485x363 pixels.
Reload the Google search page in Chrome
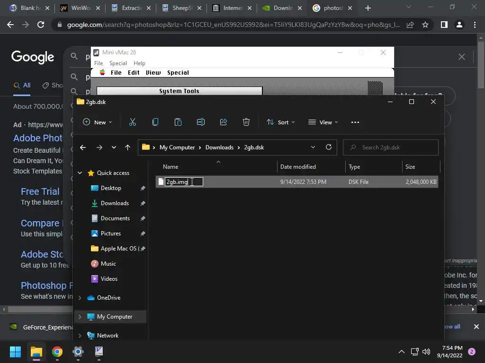click(41, 25)
